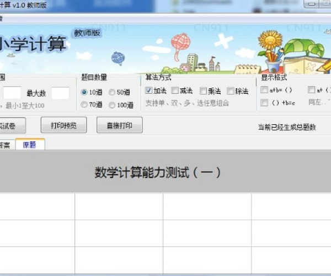Viewport: 331px width, 276px height.
Task: Check the a+() display format option
Action: tap(311, 90)
